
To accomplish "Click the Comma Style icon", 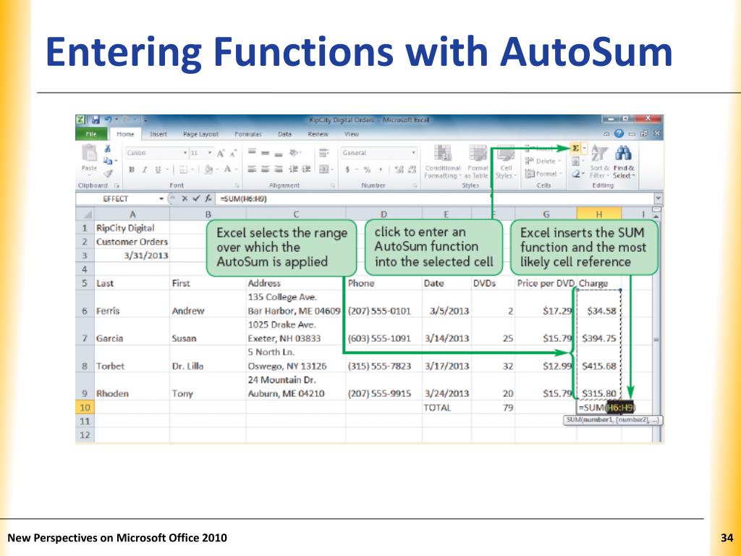I will click(381, 169).
